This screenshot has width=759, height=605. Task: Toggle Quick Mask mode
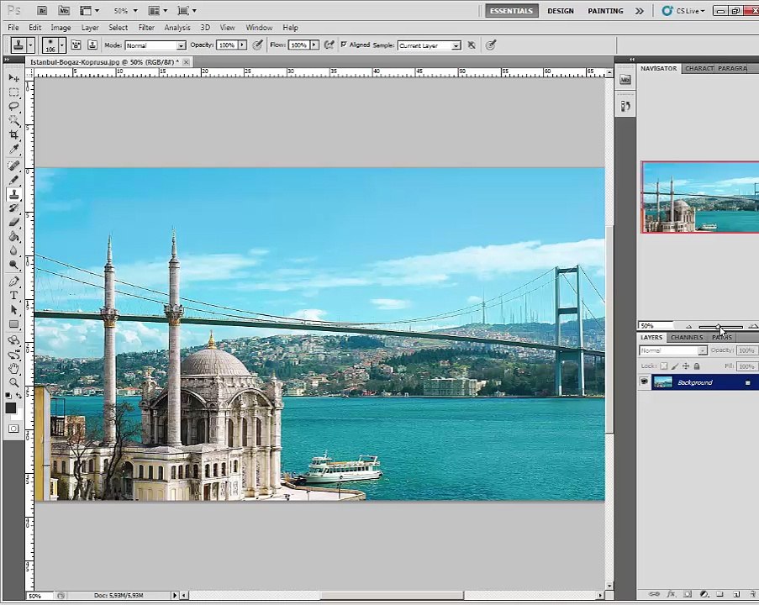click(13, 429)
